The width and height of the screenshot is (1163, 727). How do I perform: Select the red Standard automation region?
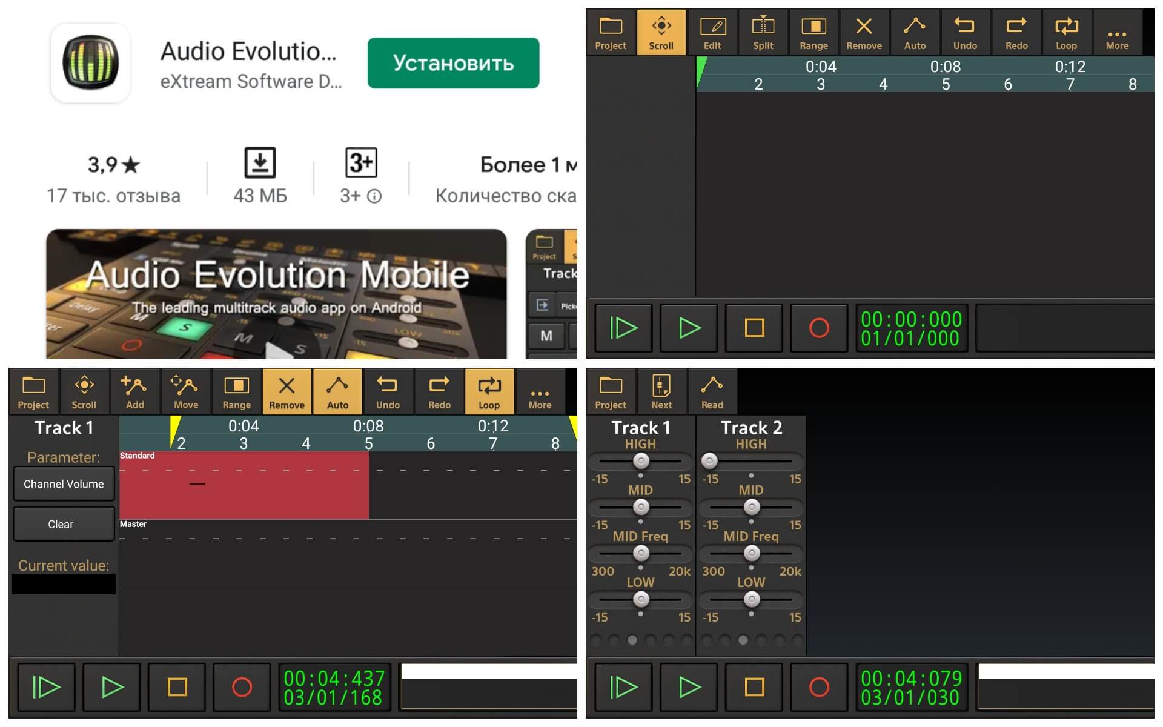(x=244, y=485)
